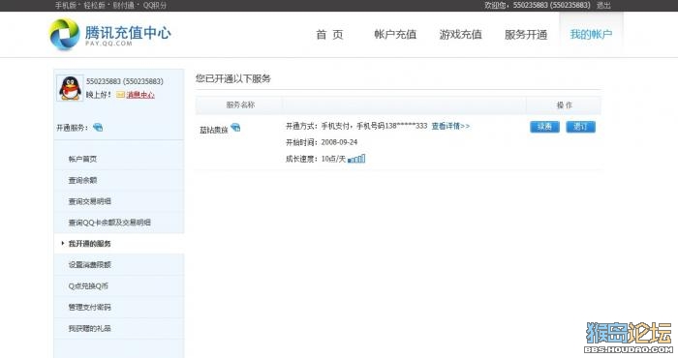The height and width of the screenshot is (358, 678).
Task: Open 查询余额 in the sidebar menu
Action: pos(82,180)
